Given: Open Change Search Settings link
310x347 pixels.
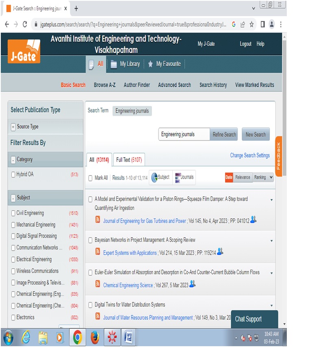Looking at the screenshot, I should point(250,155).
